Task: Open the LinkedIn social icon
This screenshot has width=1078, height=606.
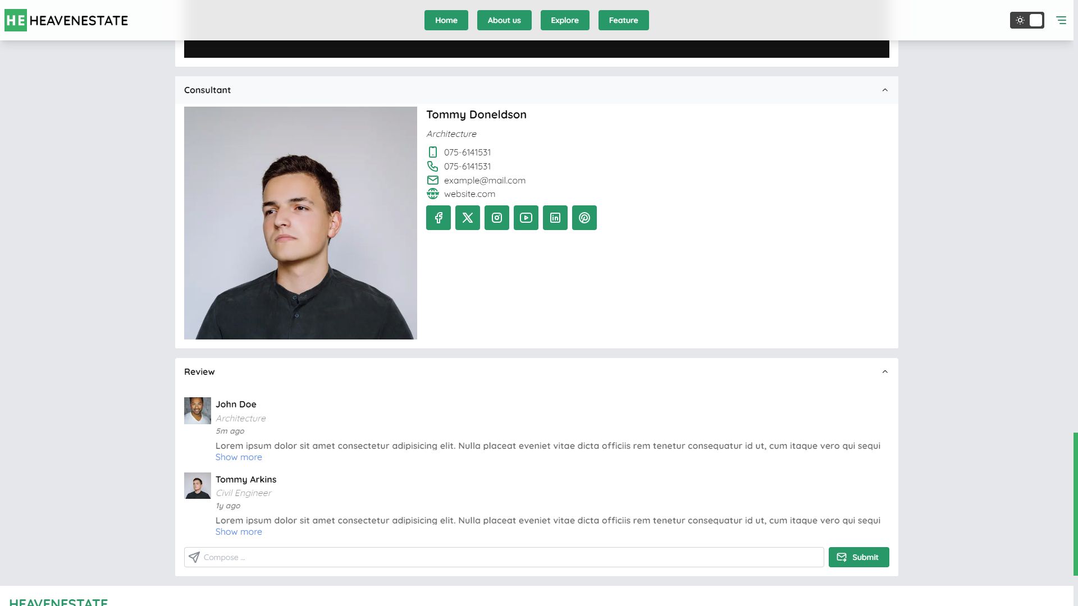Action: pyautogui.click(x=555, y=218)
